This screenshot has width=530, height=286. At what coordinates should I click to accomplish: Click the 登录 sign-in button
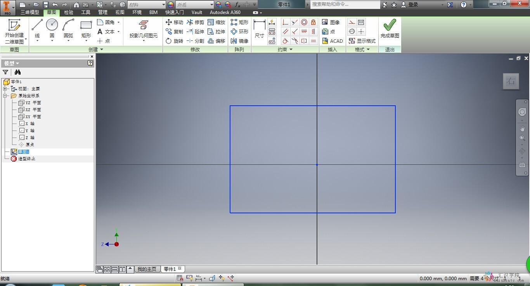tap(410, 5)
